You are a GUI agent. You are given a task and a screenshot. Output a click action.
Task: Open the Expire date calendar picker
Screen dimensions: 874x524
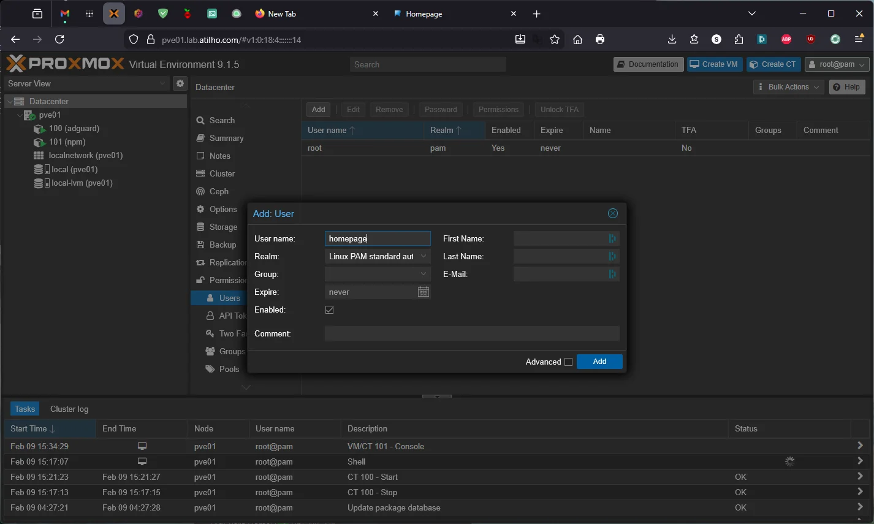[423, 292]
